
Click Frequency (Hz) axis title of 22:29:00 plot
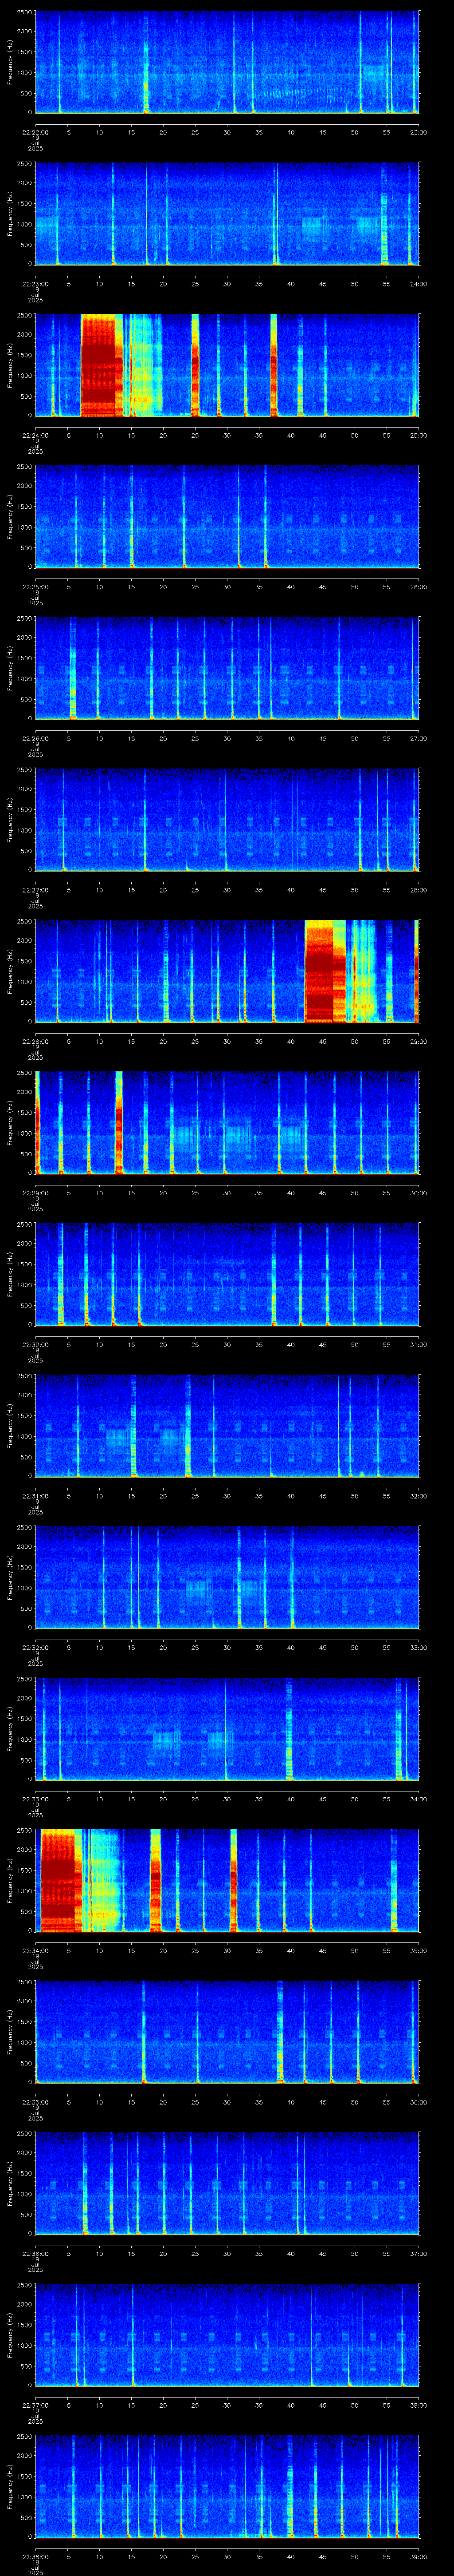coord(10,1123)
